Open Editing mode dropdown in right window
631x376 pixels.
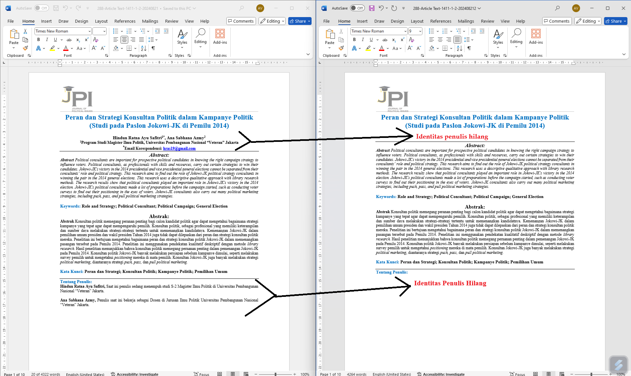[x=588, y=21]
